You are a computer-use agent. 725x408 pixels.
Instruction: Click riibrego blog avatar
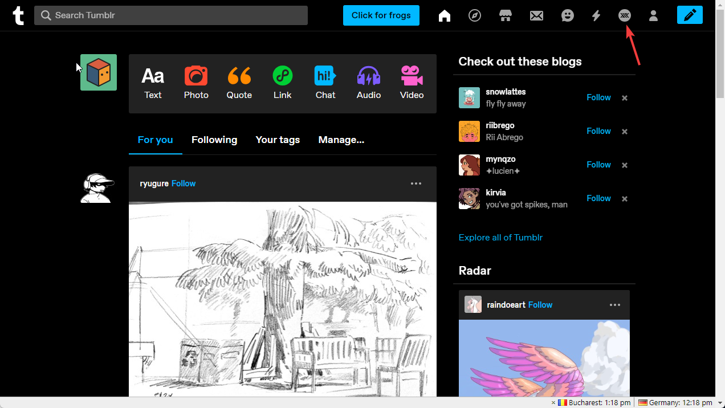tap(469, 132)
